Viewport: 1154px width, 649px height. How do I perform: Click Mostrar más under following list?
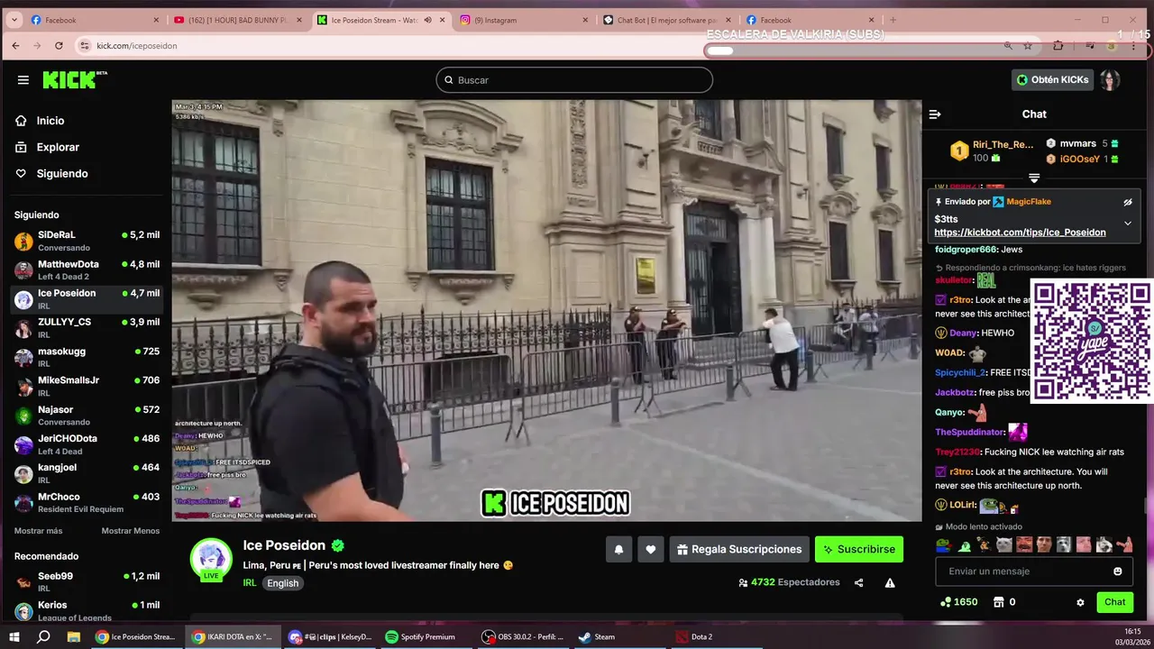tap(38, 531)
